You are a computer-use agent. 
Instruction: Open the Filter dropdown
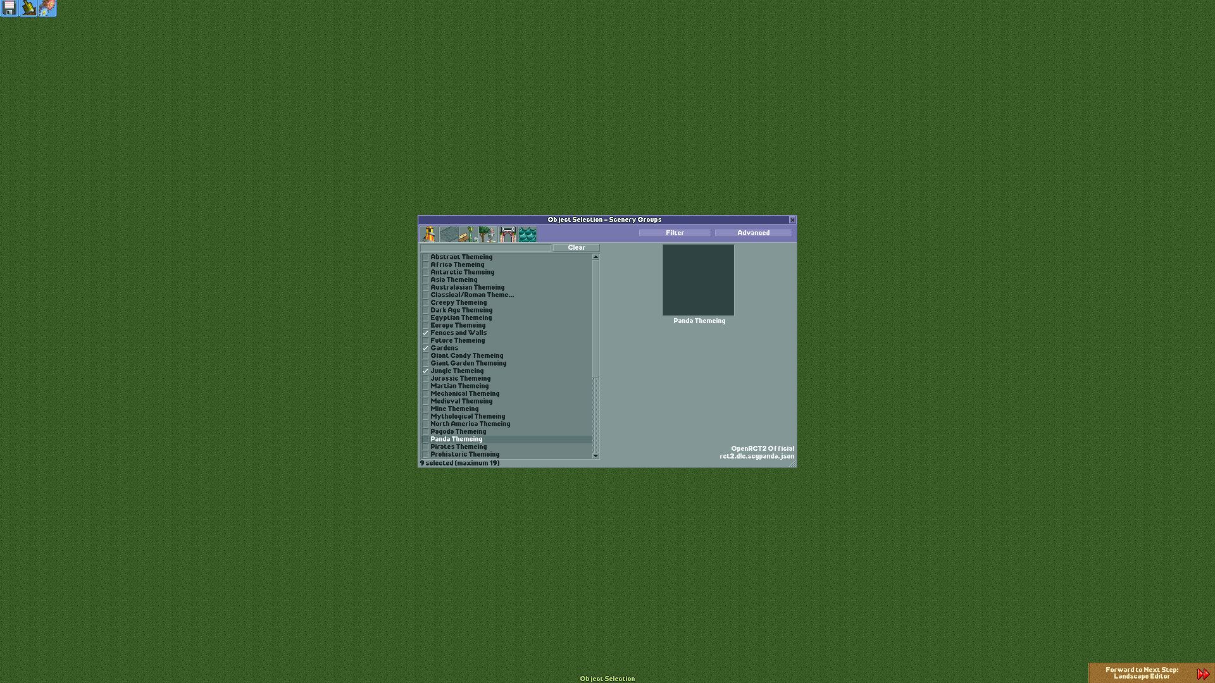point(675,233)
